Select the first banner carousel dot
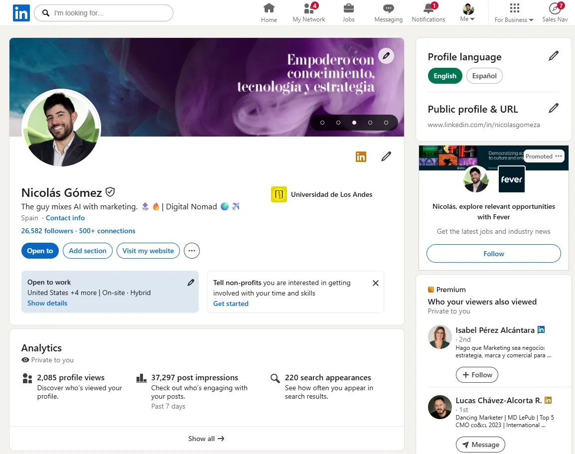This screenshot has width=575, height=454. click(322, 123)
